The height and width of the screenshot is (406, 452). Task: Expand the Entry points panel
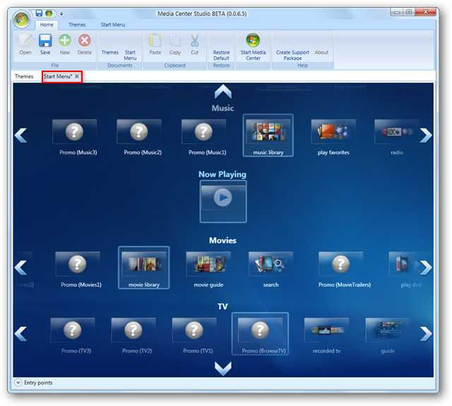(x=18, y=383)
